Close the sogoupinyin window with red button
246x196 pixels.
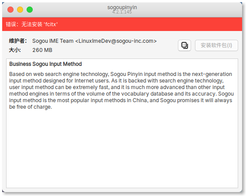[x=10, y=10]
